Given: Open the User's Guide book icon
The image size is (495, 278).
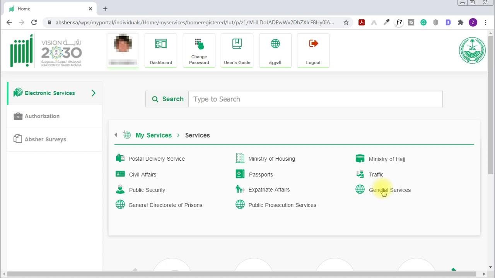Looking at the screenshot, I should click(x=237, y=44).
